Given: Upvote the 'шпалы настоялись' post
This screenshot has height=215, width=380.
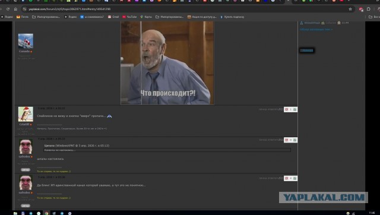Looking at the screenshot, I should (295, 140).
